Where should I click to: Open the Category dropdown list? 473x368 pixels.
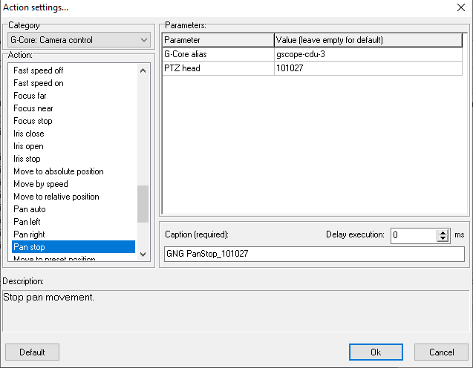(x=143, y=39)
